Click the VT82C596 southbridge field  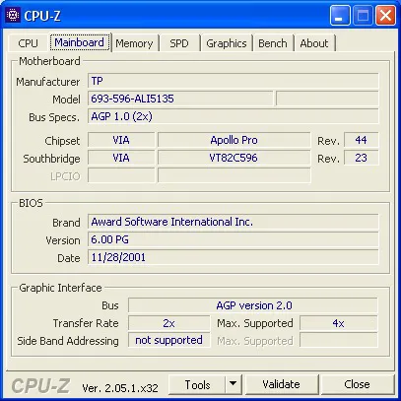coord(234,158)
